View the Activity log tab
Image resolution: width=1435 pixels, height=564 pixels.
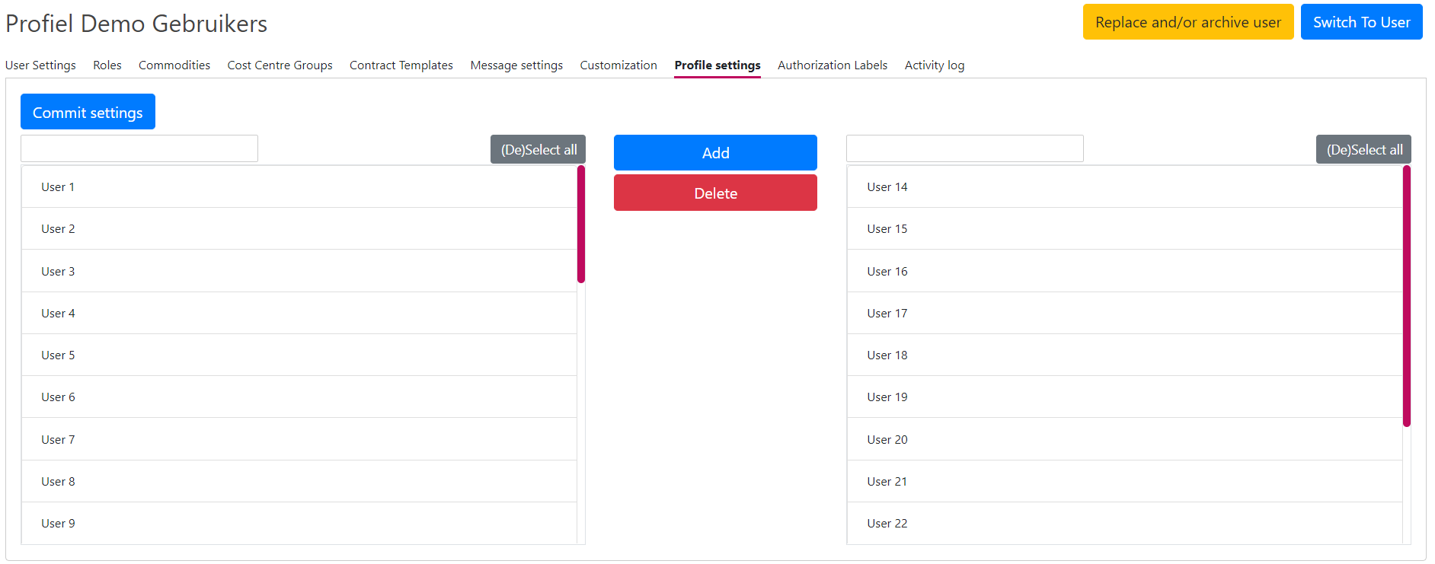pos(935,65)
